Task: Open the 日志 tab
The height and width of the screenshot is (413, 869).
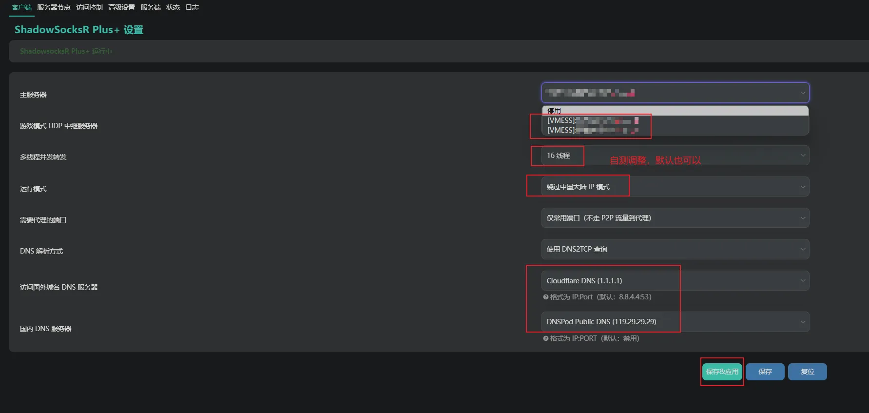Action: pyautogui.click(x=192, y=7)
